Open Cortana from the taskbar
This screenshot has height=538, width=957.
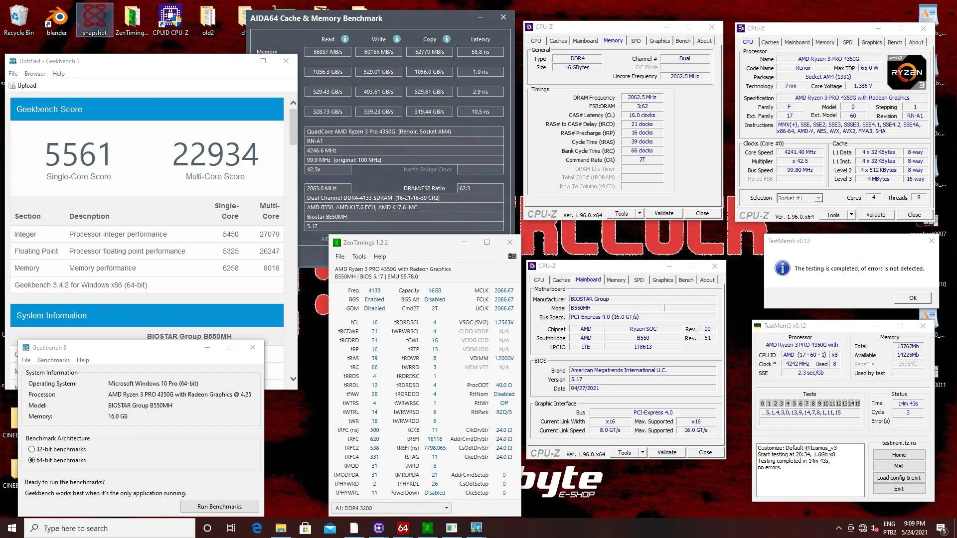click(x=207, y=528)
